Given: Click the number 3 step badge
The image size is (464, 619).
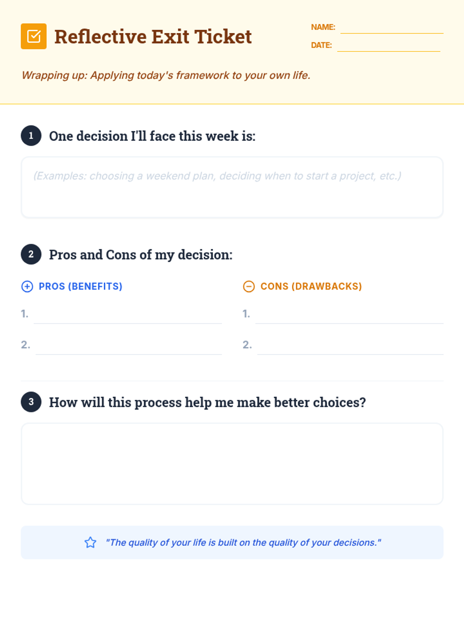Looking at the screenshot, I should click(x=31, y=402).
